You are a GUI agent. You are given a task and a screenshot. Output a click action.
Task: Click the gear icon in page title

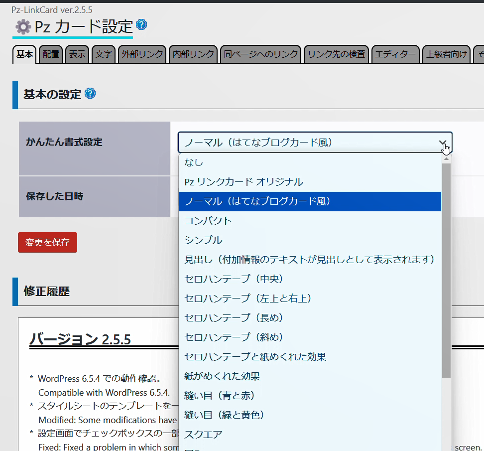tap(23, 26)
